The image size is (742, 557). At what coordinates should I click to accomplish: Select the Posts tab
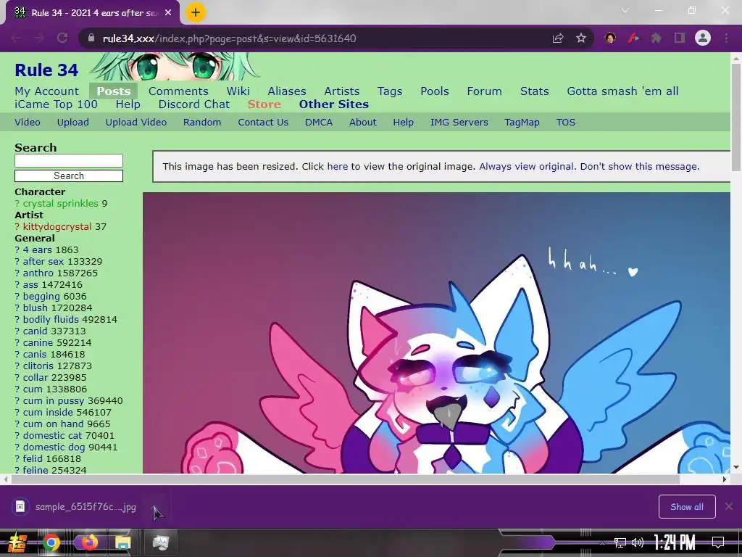pos(114,91)
